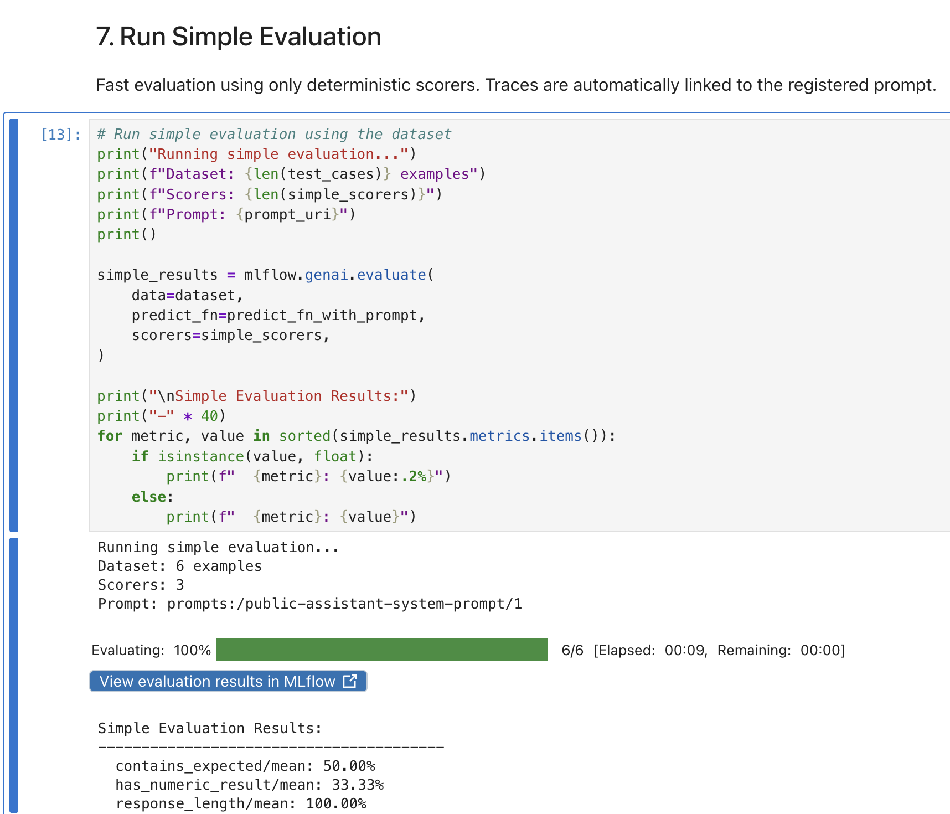Click the '7. Run Simple Evaluation' heading
950x814 pixels.
[x=239, y=37]
